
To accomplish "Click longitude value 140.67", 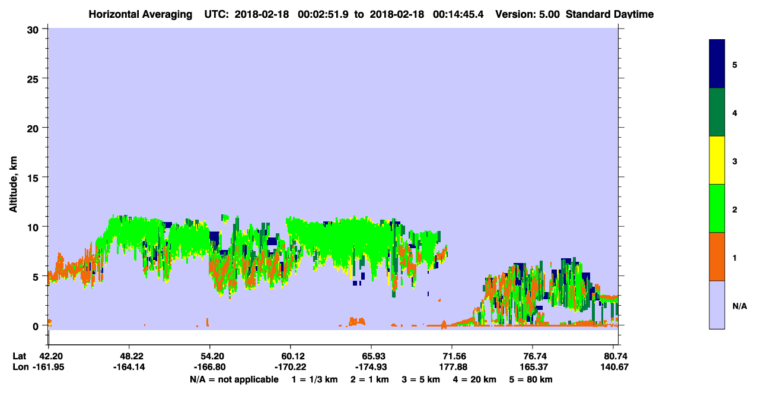I will pos(615,368).
